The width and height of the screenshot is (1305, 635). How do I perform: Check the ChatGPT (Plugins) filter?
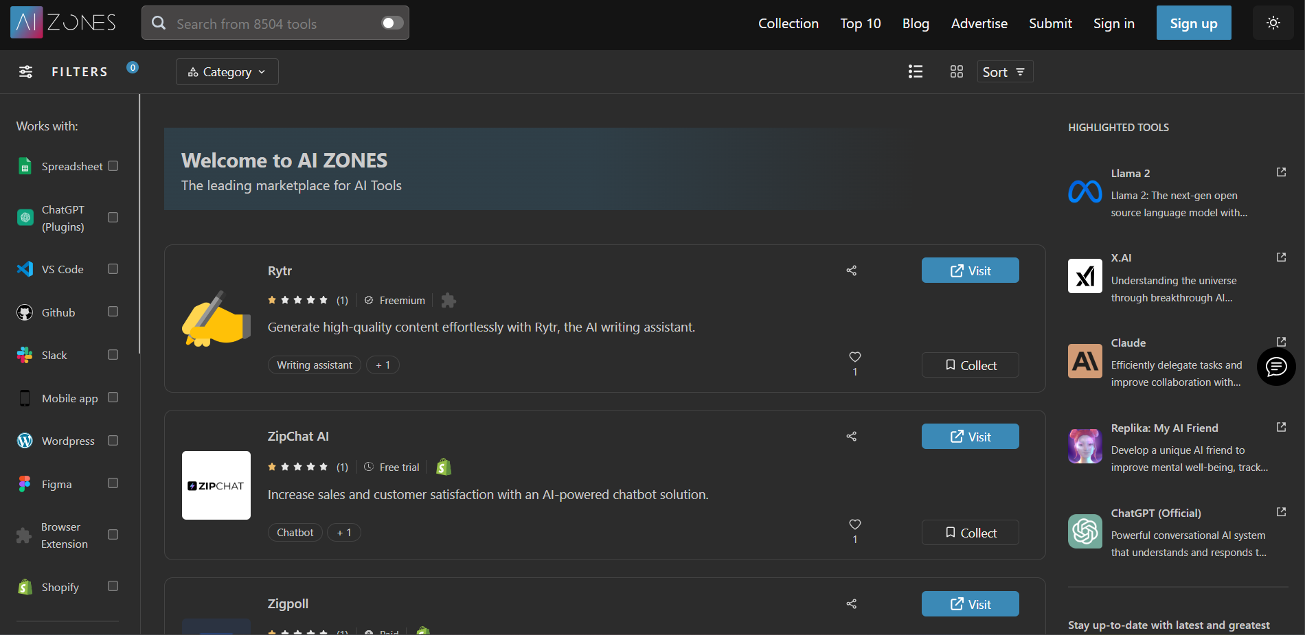[x=113, y=218]
